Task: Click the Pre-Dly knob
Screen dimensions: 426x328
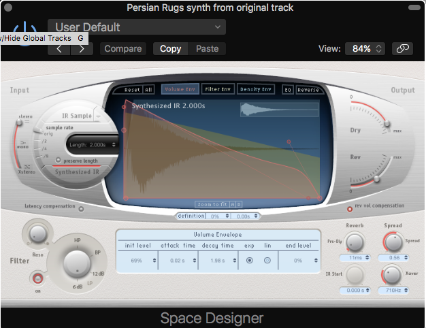Action: (x=355, y=242)
